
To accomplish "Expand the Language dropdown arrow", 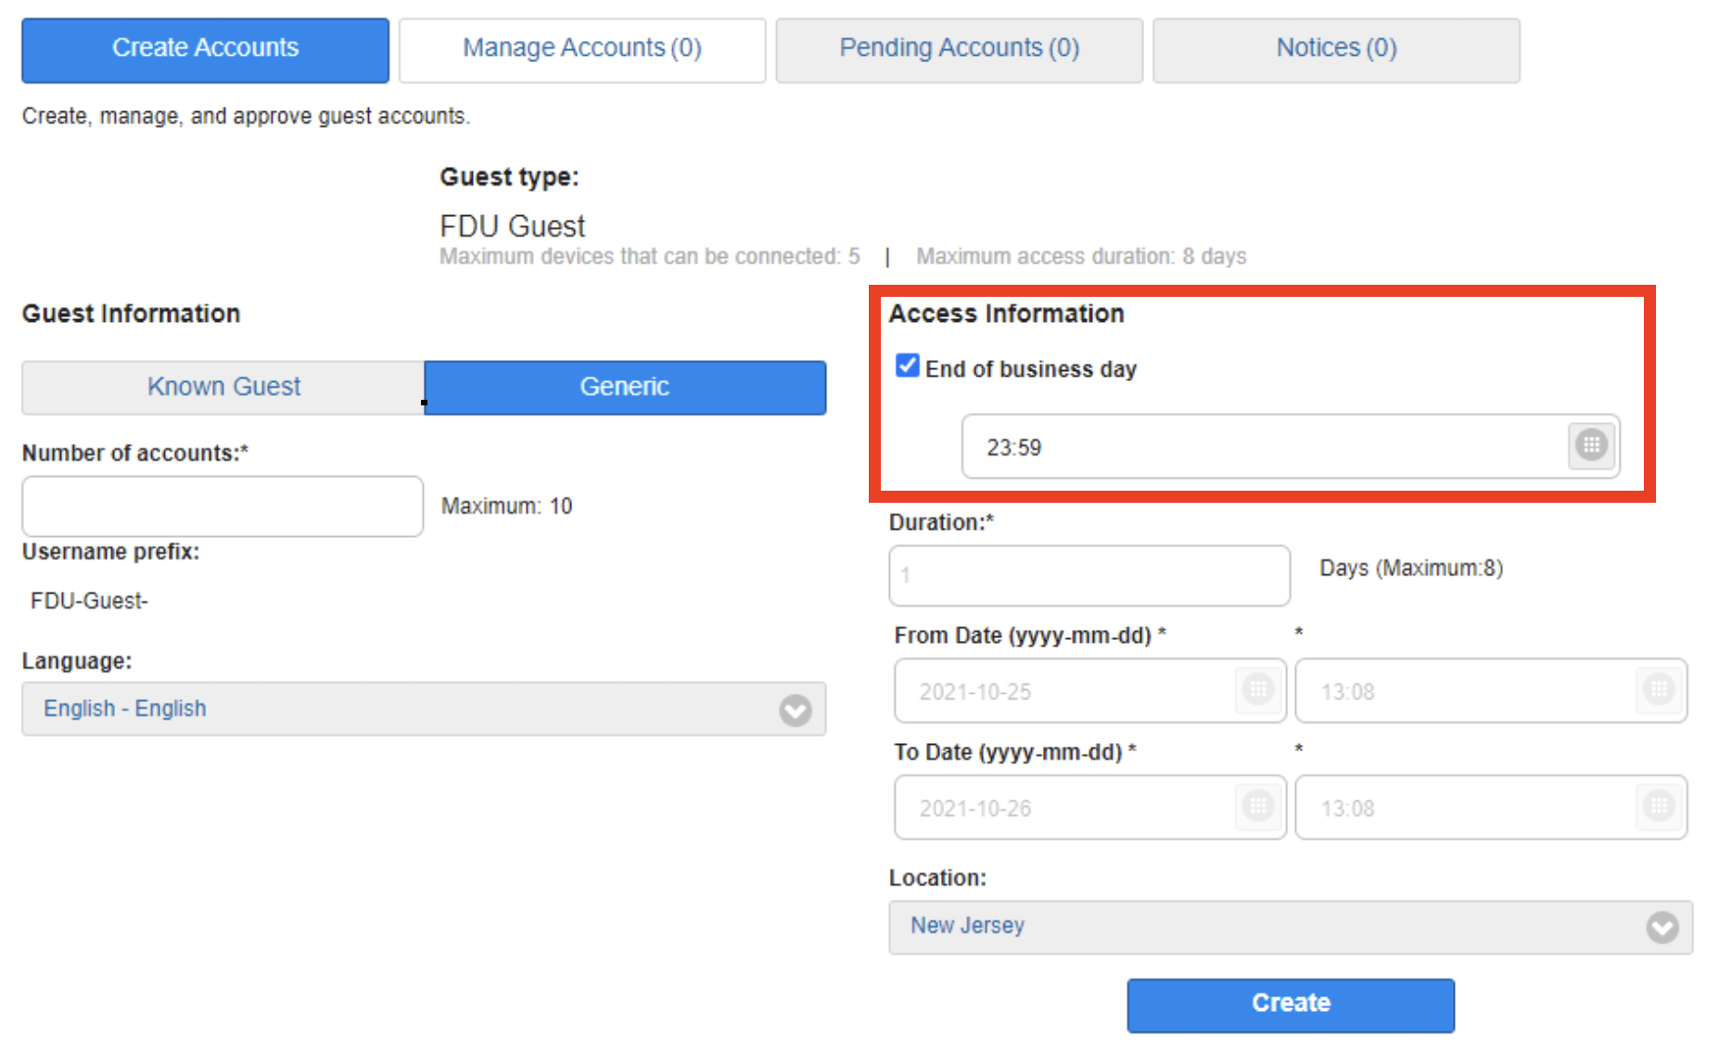I will 795,710.
